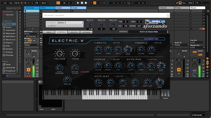Open the MIDI Effects category

click(x=9, y=36)
